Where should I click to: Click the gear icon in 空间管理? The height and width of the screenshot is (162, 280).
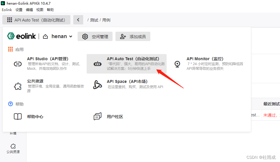85,36
